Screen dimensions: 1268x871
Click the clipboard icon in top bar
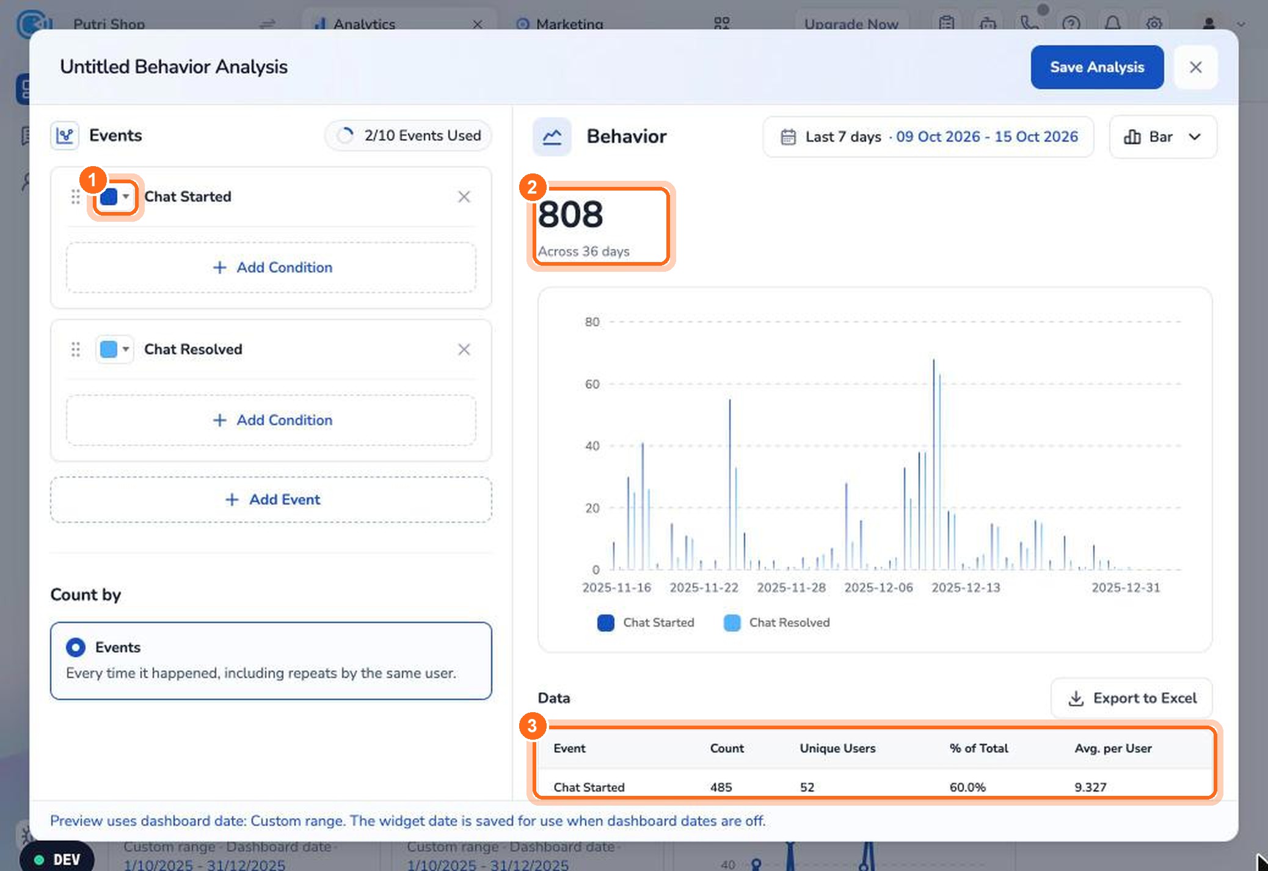pos(946,24)
